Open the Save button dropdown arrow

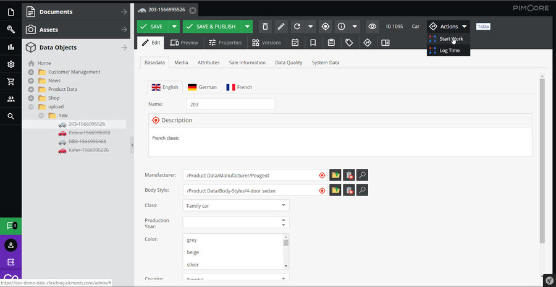click(174, 27)
